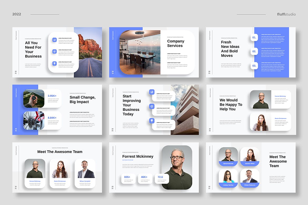
Task: Click the "03." circle badge
Action: point(254,66)
